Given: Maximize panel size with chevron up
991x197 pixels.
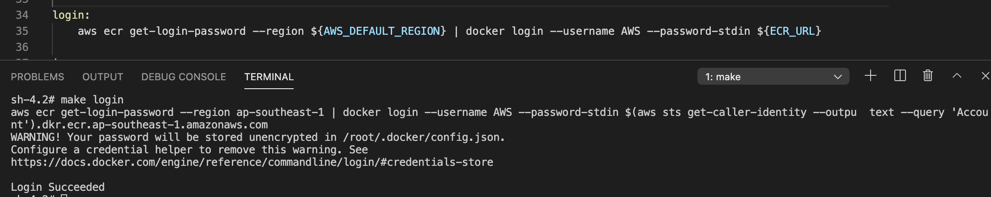Looking at the screenshot, I should point(957,76).
